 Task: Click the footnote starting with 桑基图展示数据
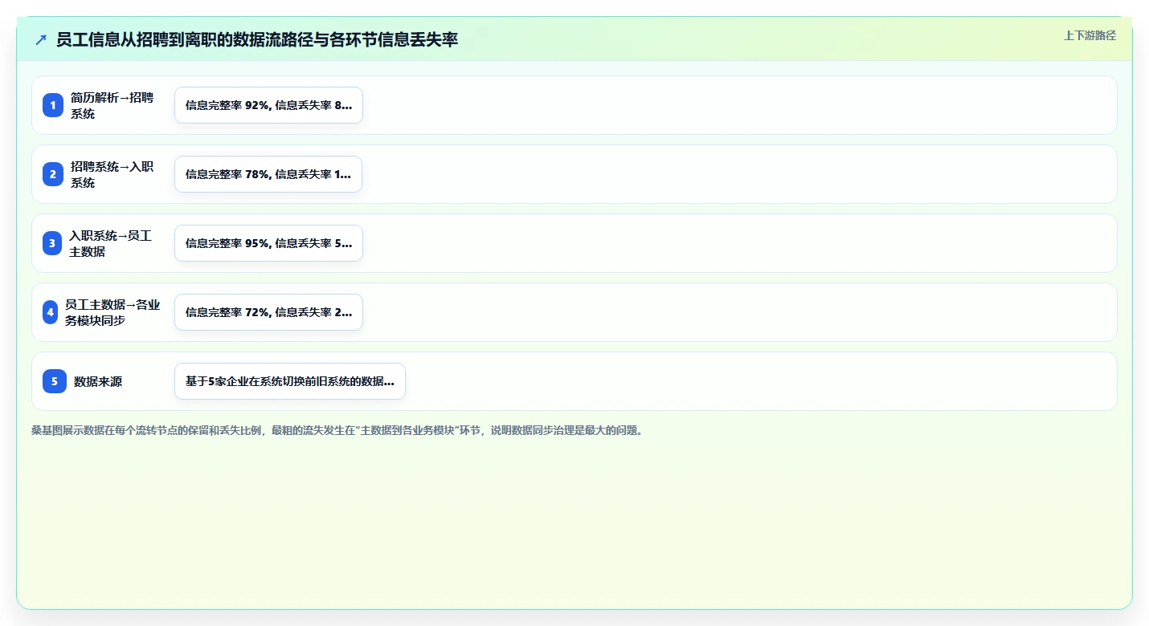pos(337,430)
